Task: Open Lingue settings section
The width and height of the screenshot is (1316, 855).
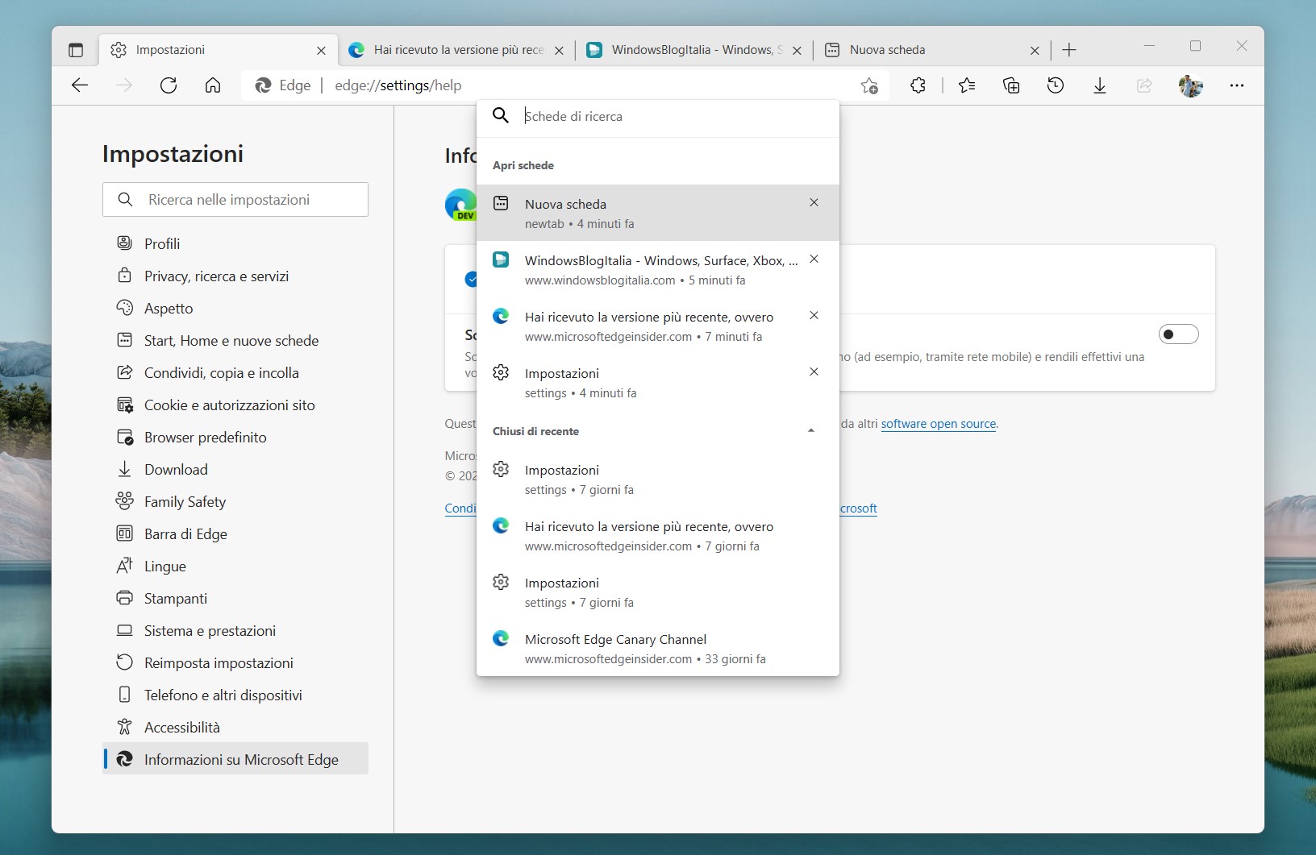Action: (x=235, y=566)
